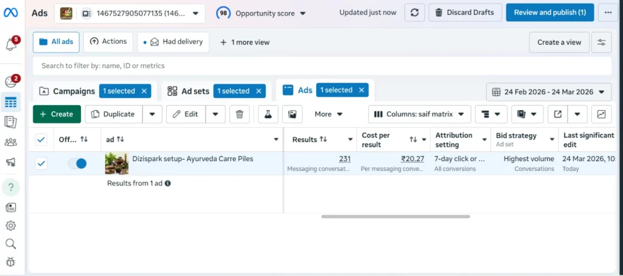
Task: Open the Duplicate dropdown arrow
Action: click(x=152, y=114)
